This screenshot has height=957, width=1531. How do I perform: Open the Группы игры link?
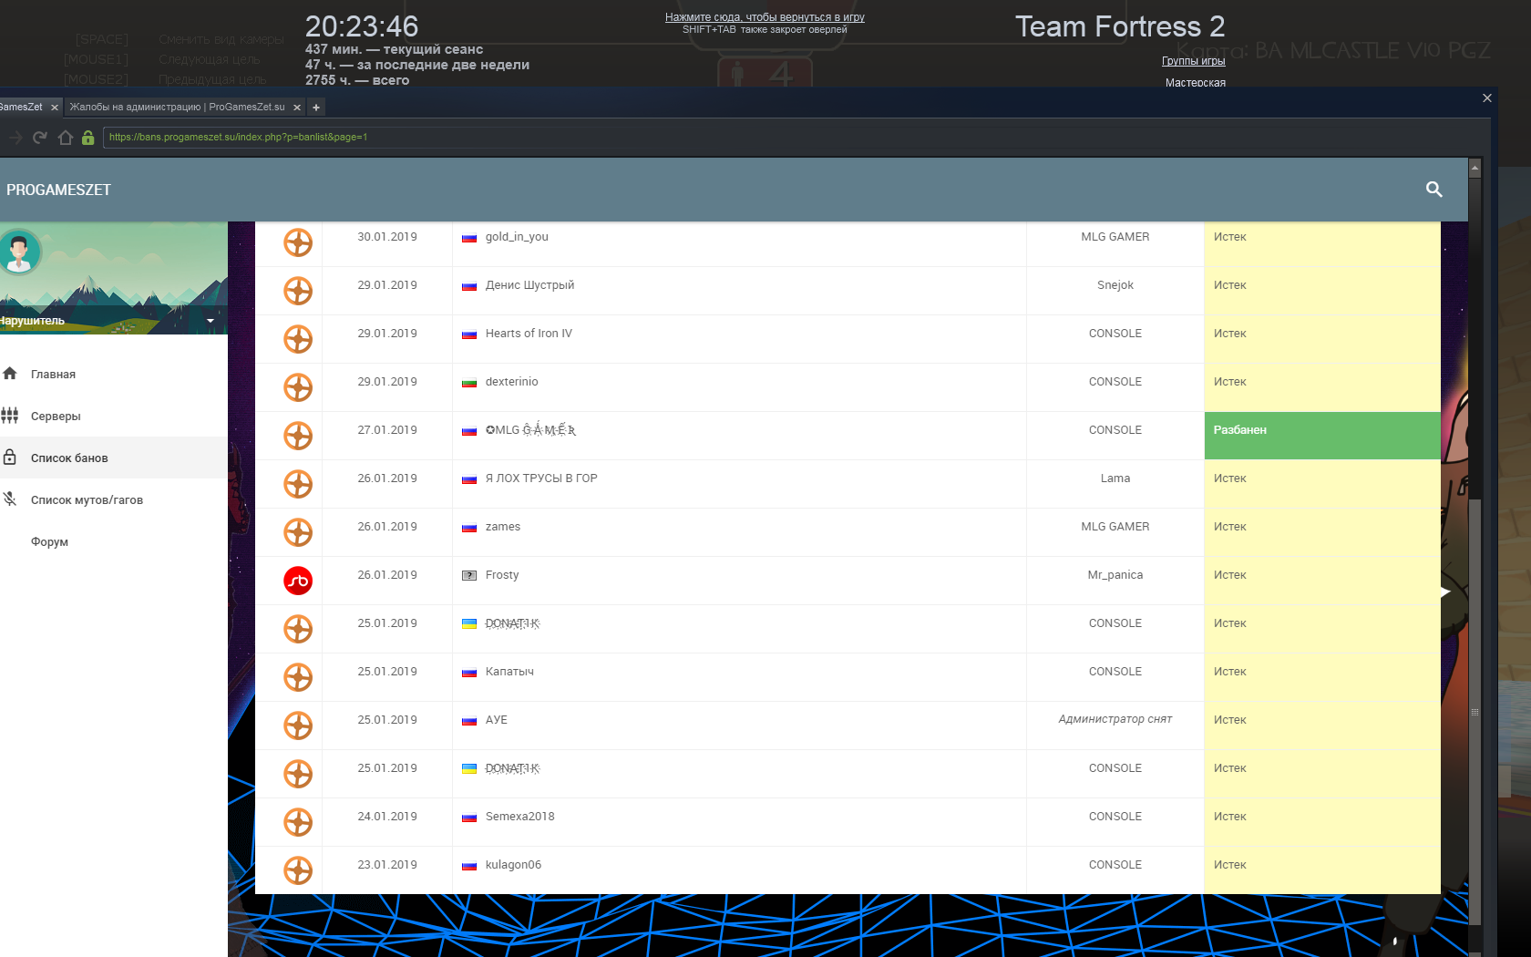coord(1193,61)
